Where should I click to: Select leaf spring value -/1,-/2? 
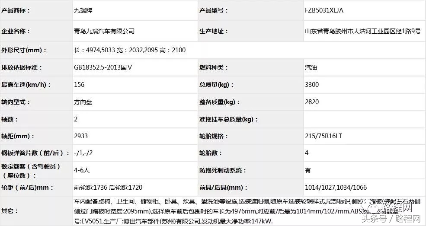pyautogui.click(x=83, y=153)
